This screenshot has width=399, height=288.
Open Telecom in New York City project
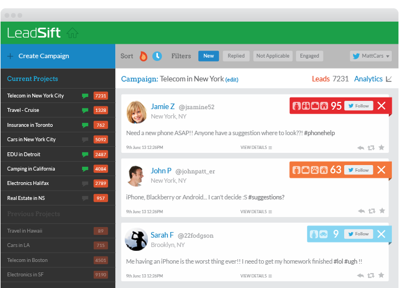(58, 96)
